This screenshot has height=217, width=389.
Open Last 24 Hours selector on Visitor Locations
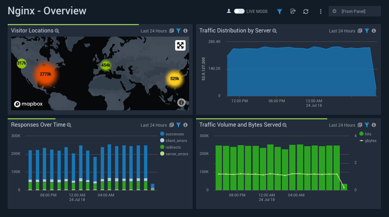tap(154, 31)
